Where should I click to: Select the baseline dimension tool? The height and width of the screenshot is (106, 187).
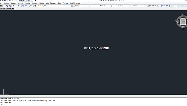[173, 6]
